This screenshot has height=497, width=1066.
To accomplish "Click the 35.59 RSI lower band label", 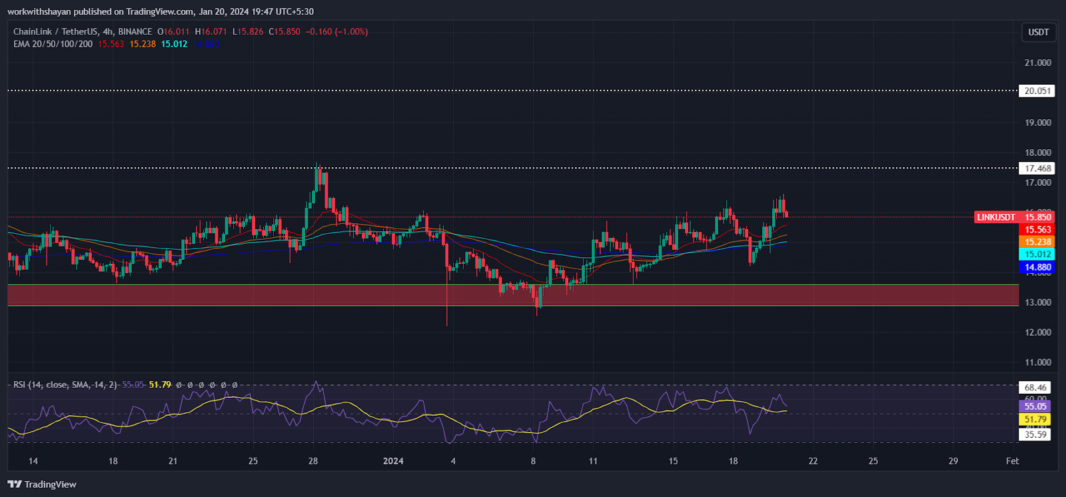I will coord(1035,434).
